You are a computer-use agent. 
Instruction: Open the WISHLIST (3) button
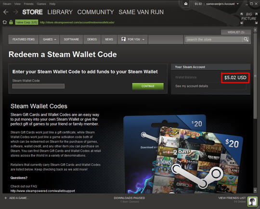[x=236, y=32]
